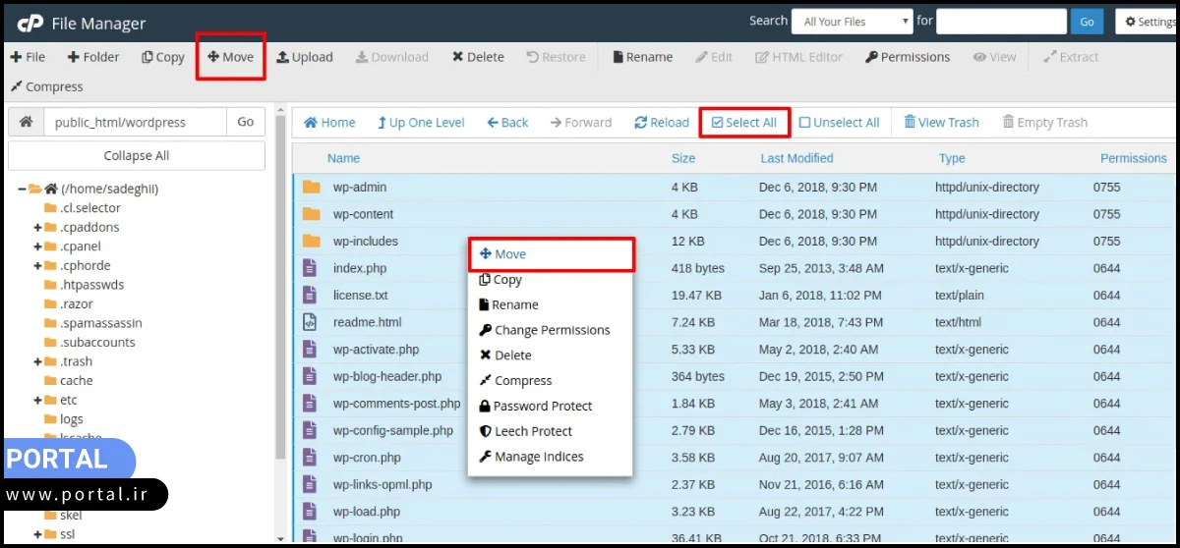Select .subaccounts folder in tree
Screen dimensions: 1180x548
(97, 342)
